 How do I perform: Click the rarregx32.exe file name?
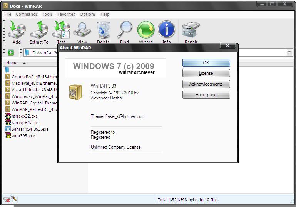point(25,116)
